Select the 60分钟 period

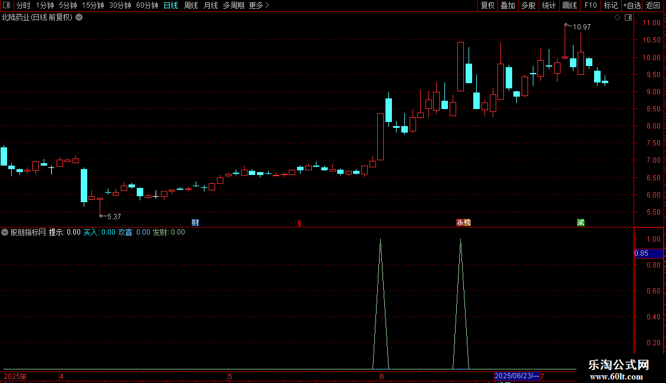pyautogui.click(x=147, y=5)
